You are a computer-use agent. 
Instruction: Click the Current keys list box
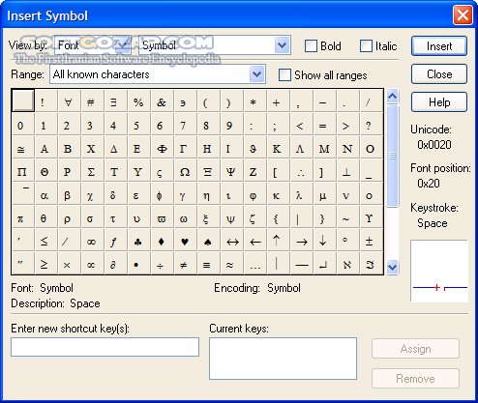coord(283,359)
